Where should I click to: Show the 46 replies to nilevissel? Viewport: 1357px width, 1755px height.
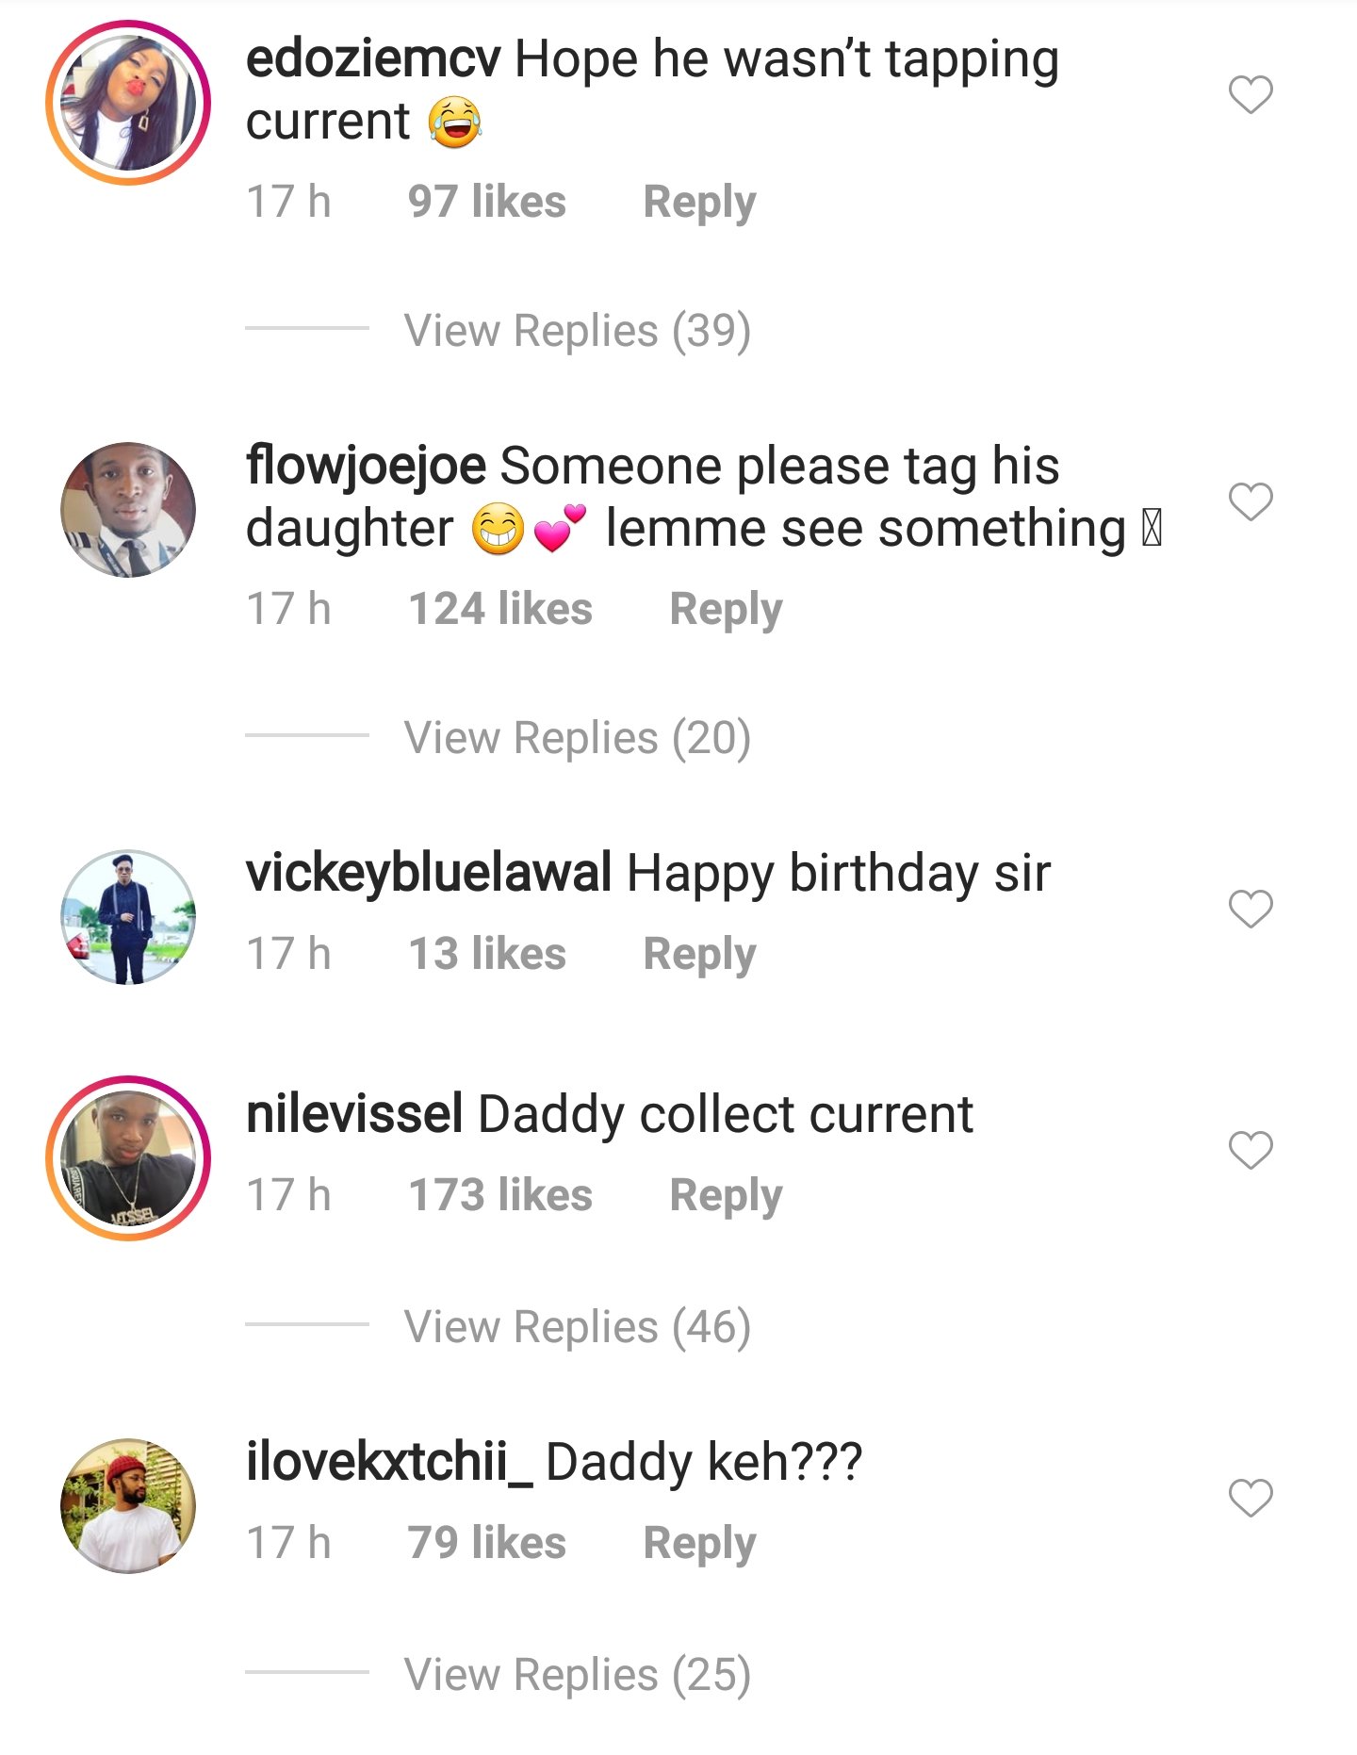click(x=577, y=1327)
